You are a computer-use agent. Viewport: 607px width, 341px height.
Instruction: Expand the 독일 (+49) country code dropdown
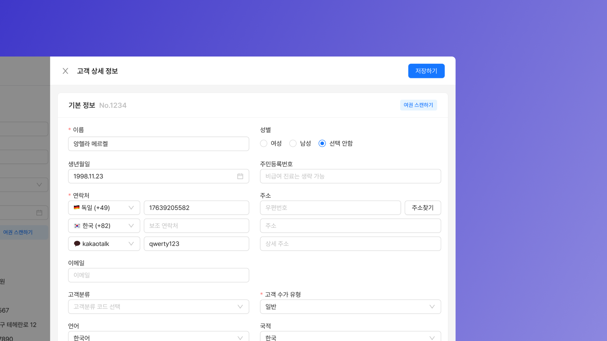(x=131, y=208)
